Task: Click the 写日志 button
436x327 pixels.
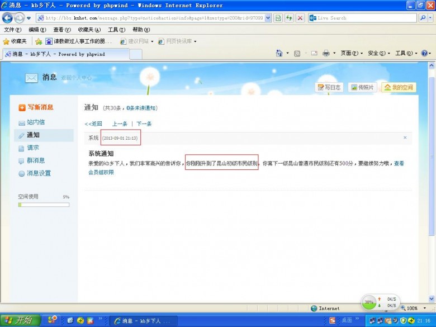Action: [x=329, y=87]
